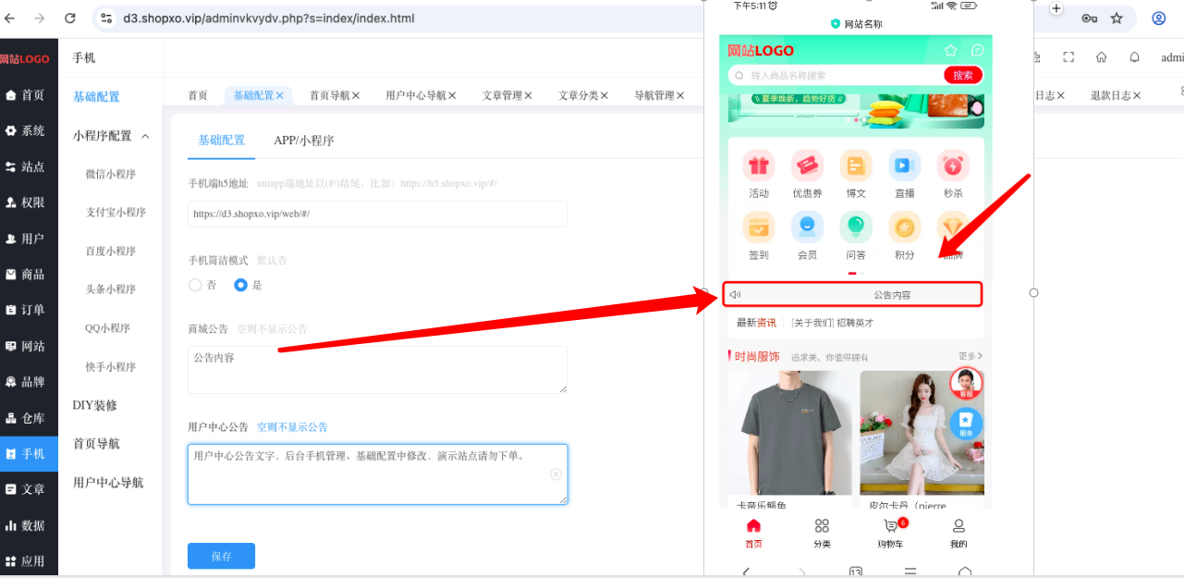The height and width of the screenshot is (578, 1184).
Task: Open 微信小程序 in the submenu
Action: click(x=111, y=174)
